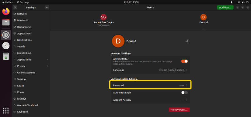The height and width of the screenshot is (117, 251).
Task: Open the system power menu icon
Action: (247, 2)
